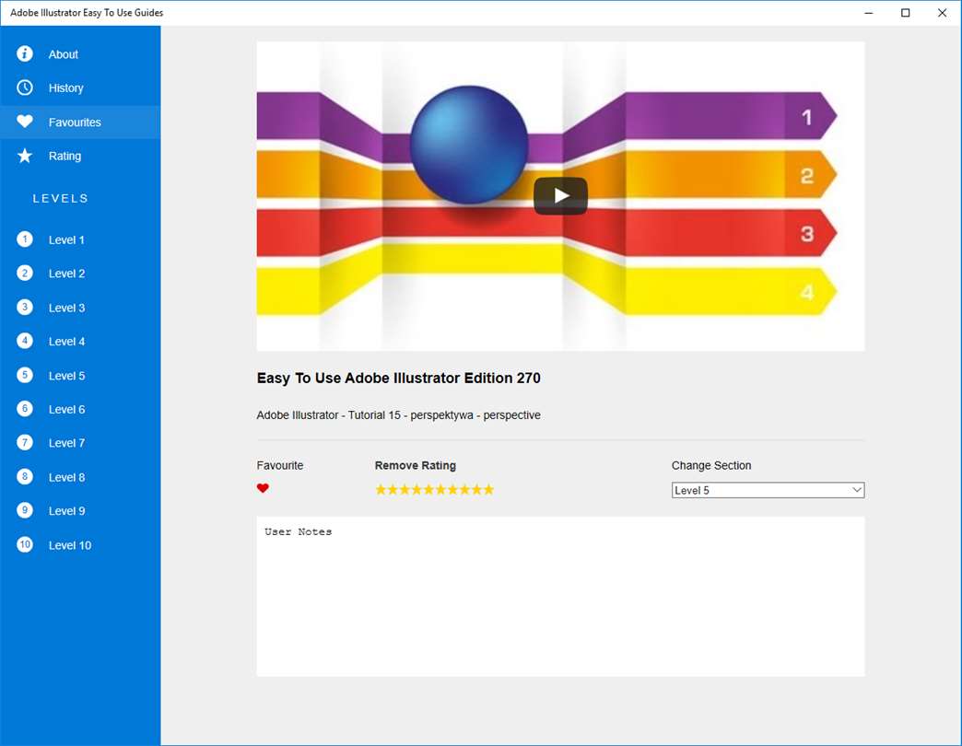Click the Level 9 number icon
The width and height of the screenshot is (962, 746).
25,510
